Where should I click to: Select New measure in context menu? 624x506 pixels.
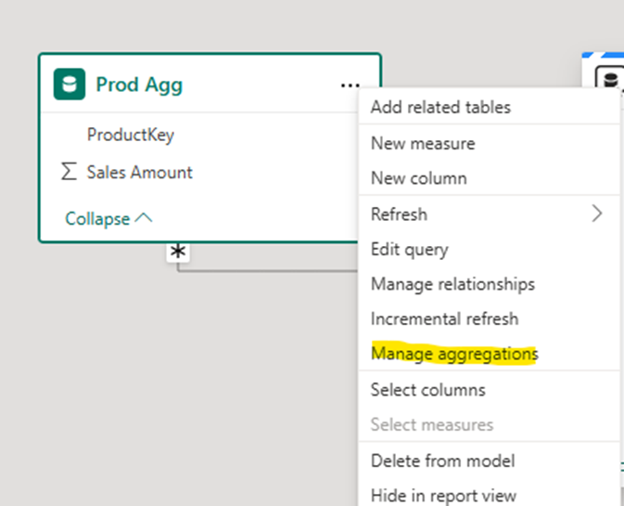[423, 143]
